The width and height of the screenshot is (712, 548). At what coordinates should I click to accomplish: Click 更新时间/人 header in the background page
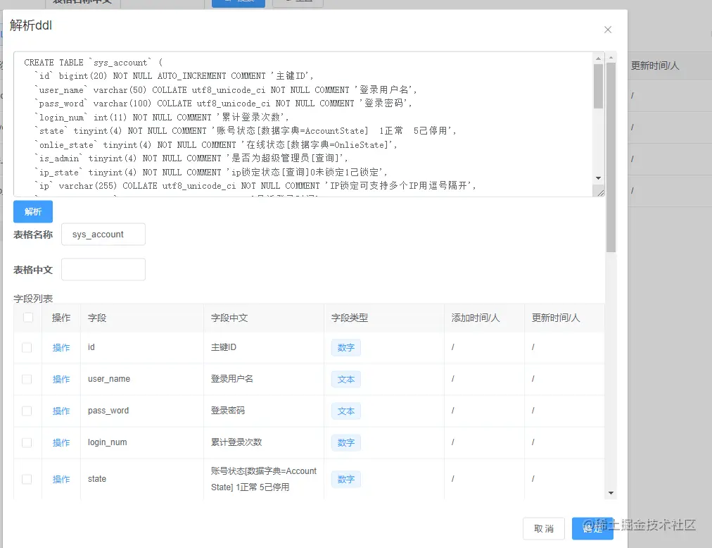coord(655,66)
